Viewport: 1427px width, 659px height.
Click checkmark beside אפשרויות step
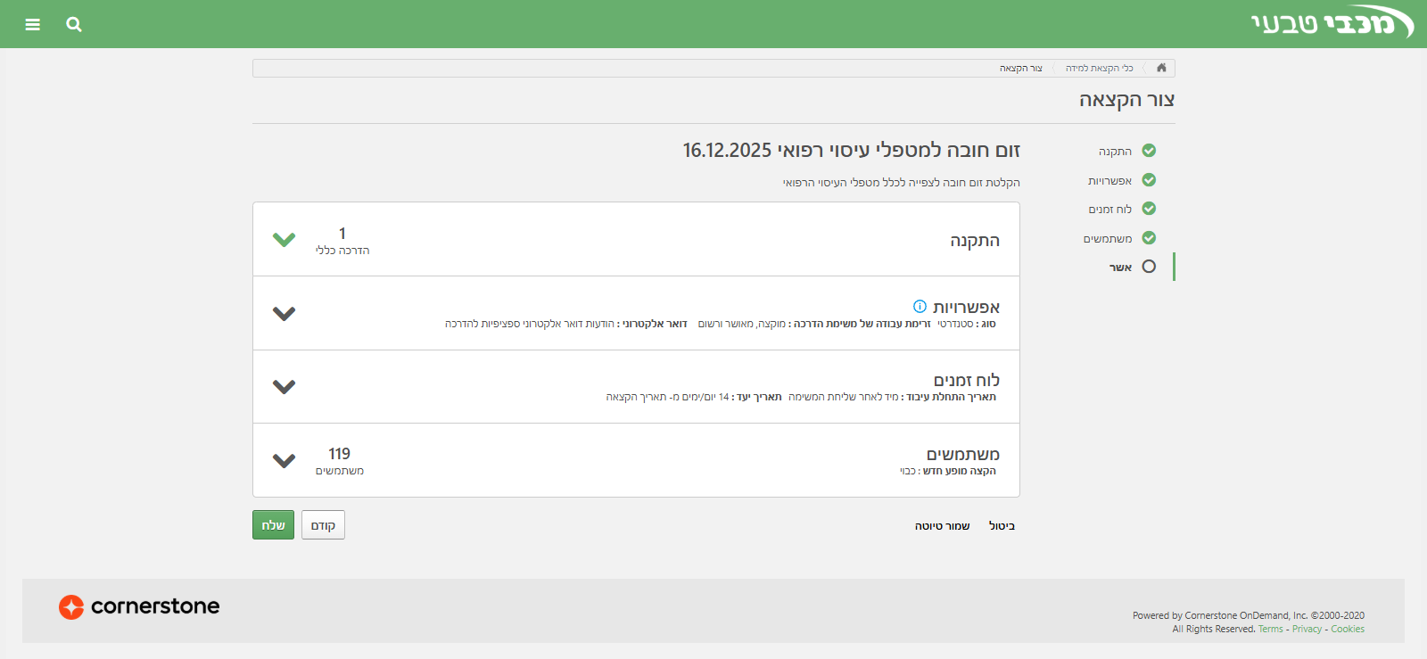[1149, 180]
